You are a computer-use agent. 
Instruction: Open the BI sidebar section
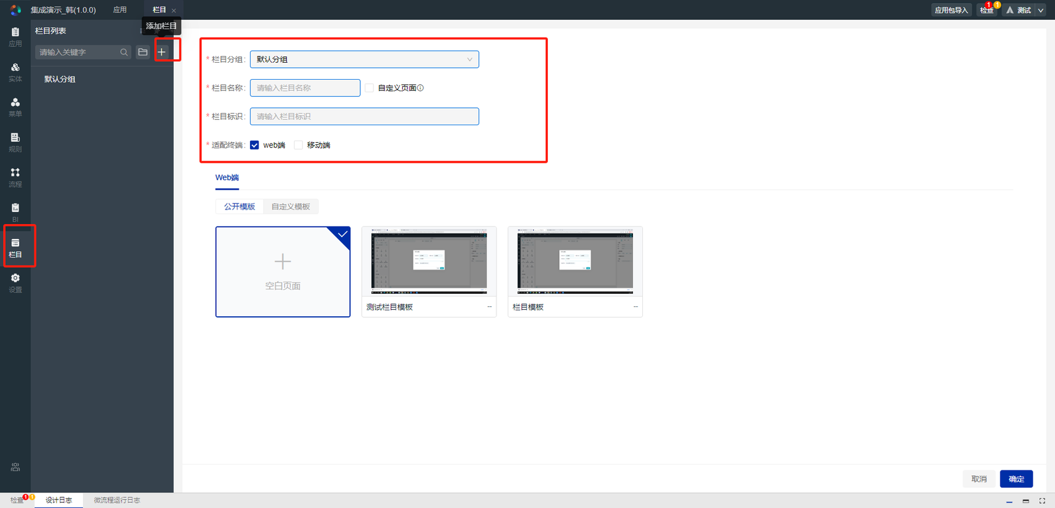(x=15, y=212)
